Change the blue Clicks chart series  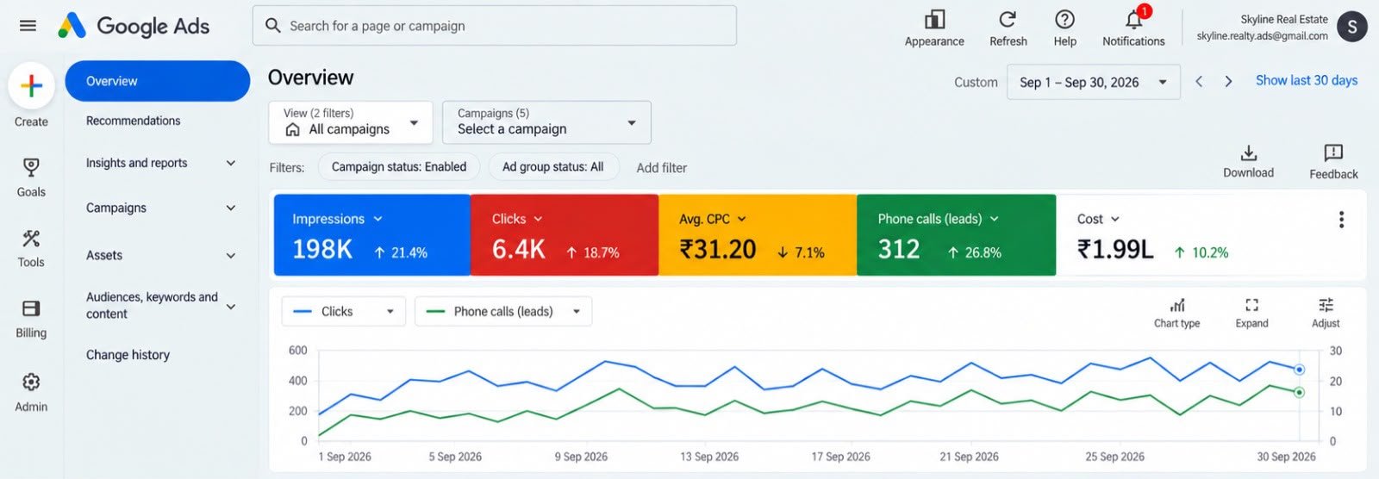point(344,311)
